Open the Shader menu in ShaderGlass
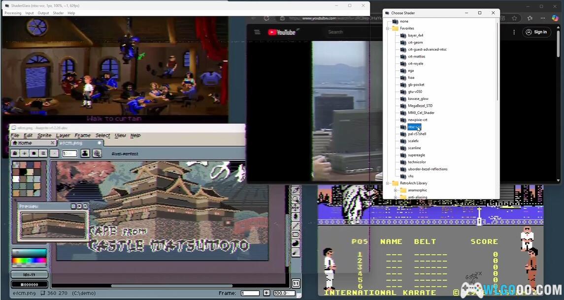 tap(58, 13)
